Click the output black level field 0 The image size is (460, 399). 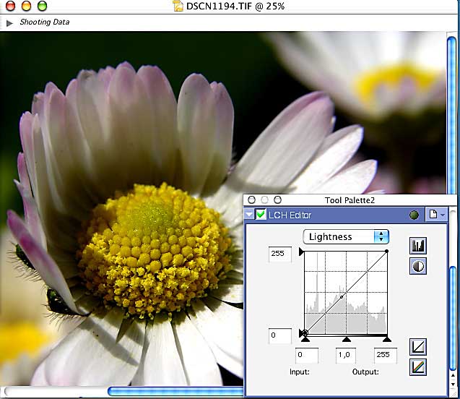pos(280,336)
